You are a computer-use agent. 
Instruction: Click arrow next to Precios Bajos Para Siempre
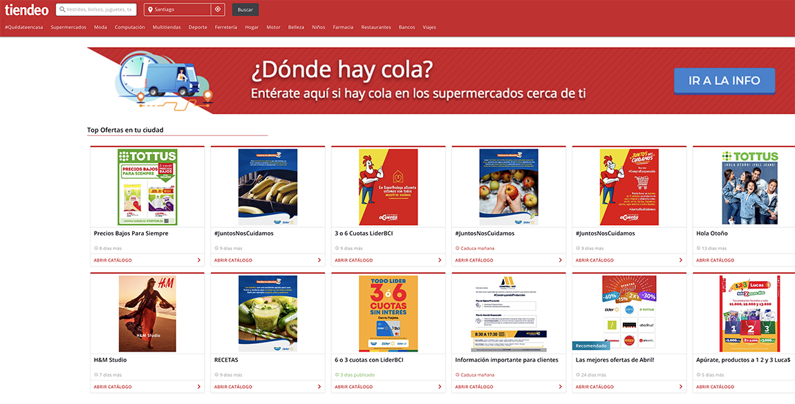199,260
